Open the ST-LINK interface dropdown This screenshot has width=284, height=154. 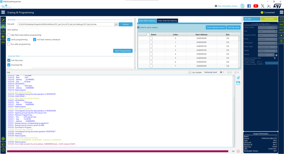click(x=252, y=19)
